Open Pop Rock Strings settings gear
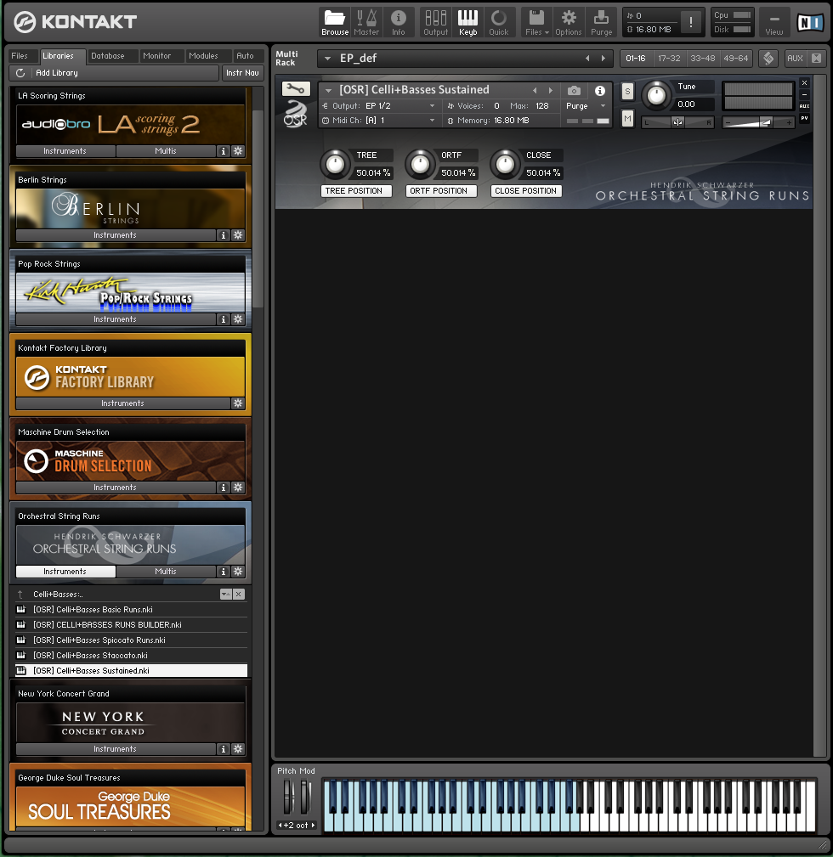This screenshot has height=857, width=833. click(238, 319)
